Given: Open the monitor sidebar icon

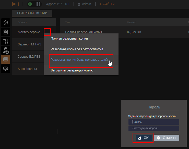Looking at the screenshot, I should pos(6,69).
